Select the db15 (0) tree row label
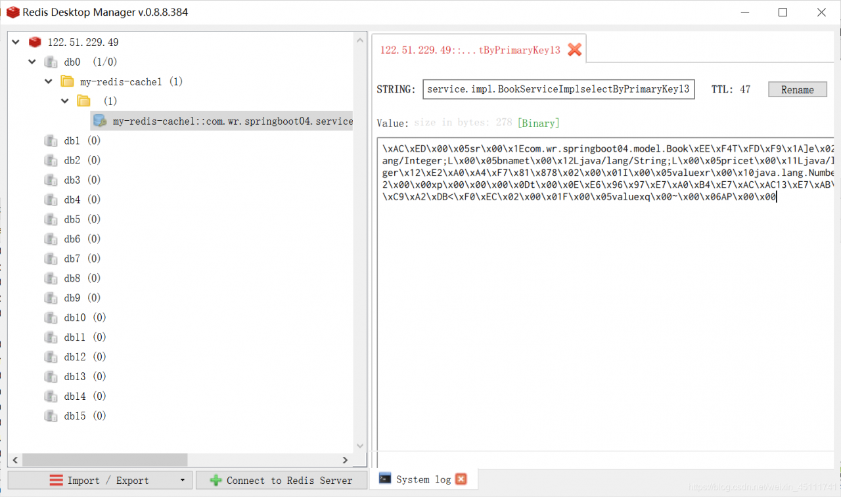Screen dimensions: 841x497 85,416
